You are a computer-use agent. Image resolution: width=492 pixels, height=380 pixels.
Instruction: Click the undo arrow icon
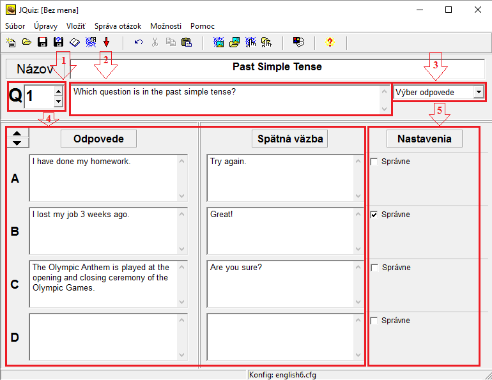click(139, 43)
